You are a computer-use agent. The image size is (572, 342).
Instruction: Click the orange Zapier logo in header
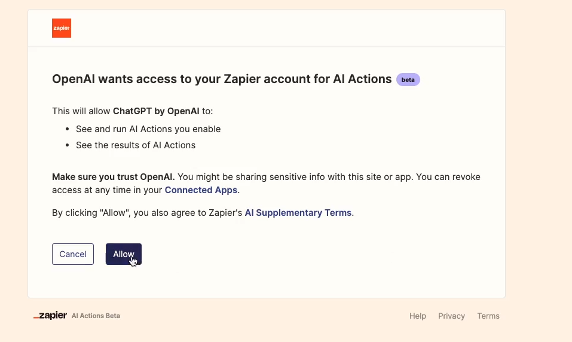click(x=62, y=28)
